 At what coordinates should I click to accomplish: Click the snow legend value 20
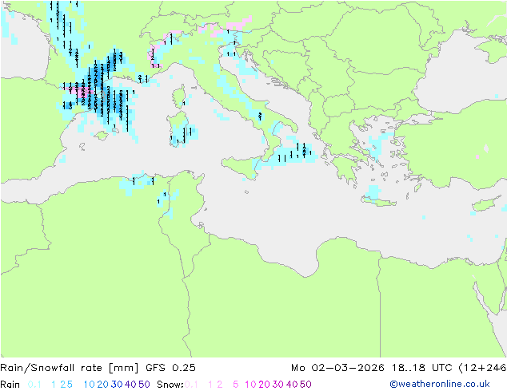[x=264, y=385]
